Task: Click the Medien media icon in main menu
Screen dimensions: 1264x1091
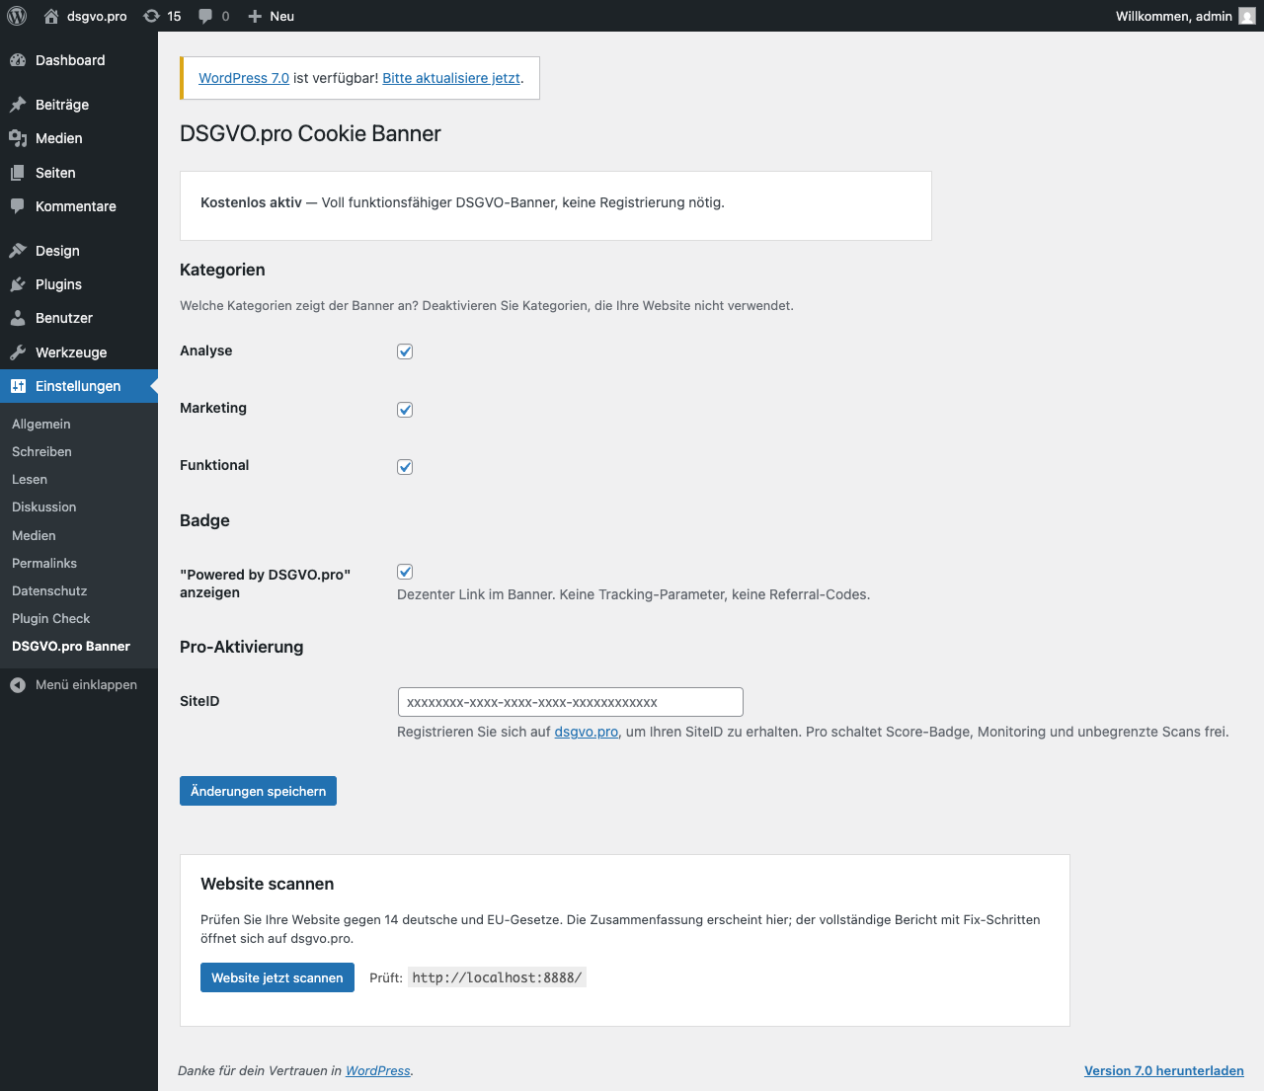Action: (18, 138)
